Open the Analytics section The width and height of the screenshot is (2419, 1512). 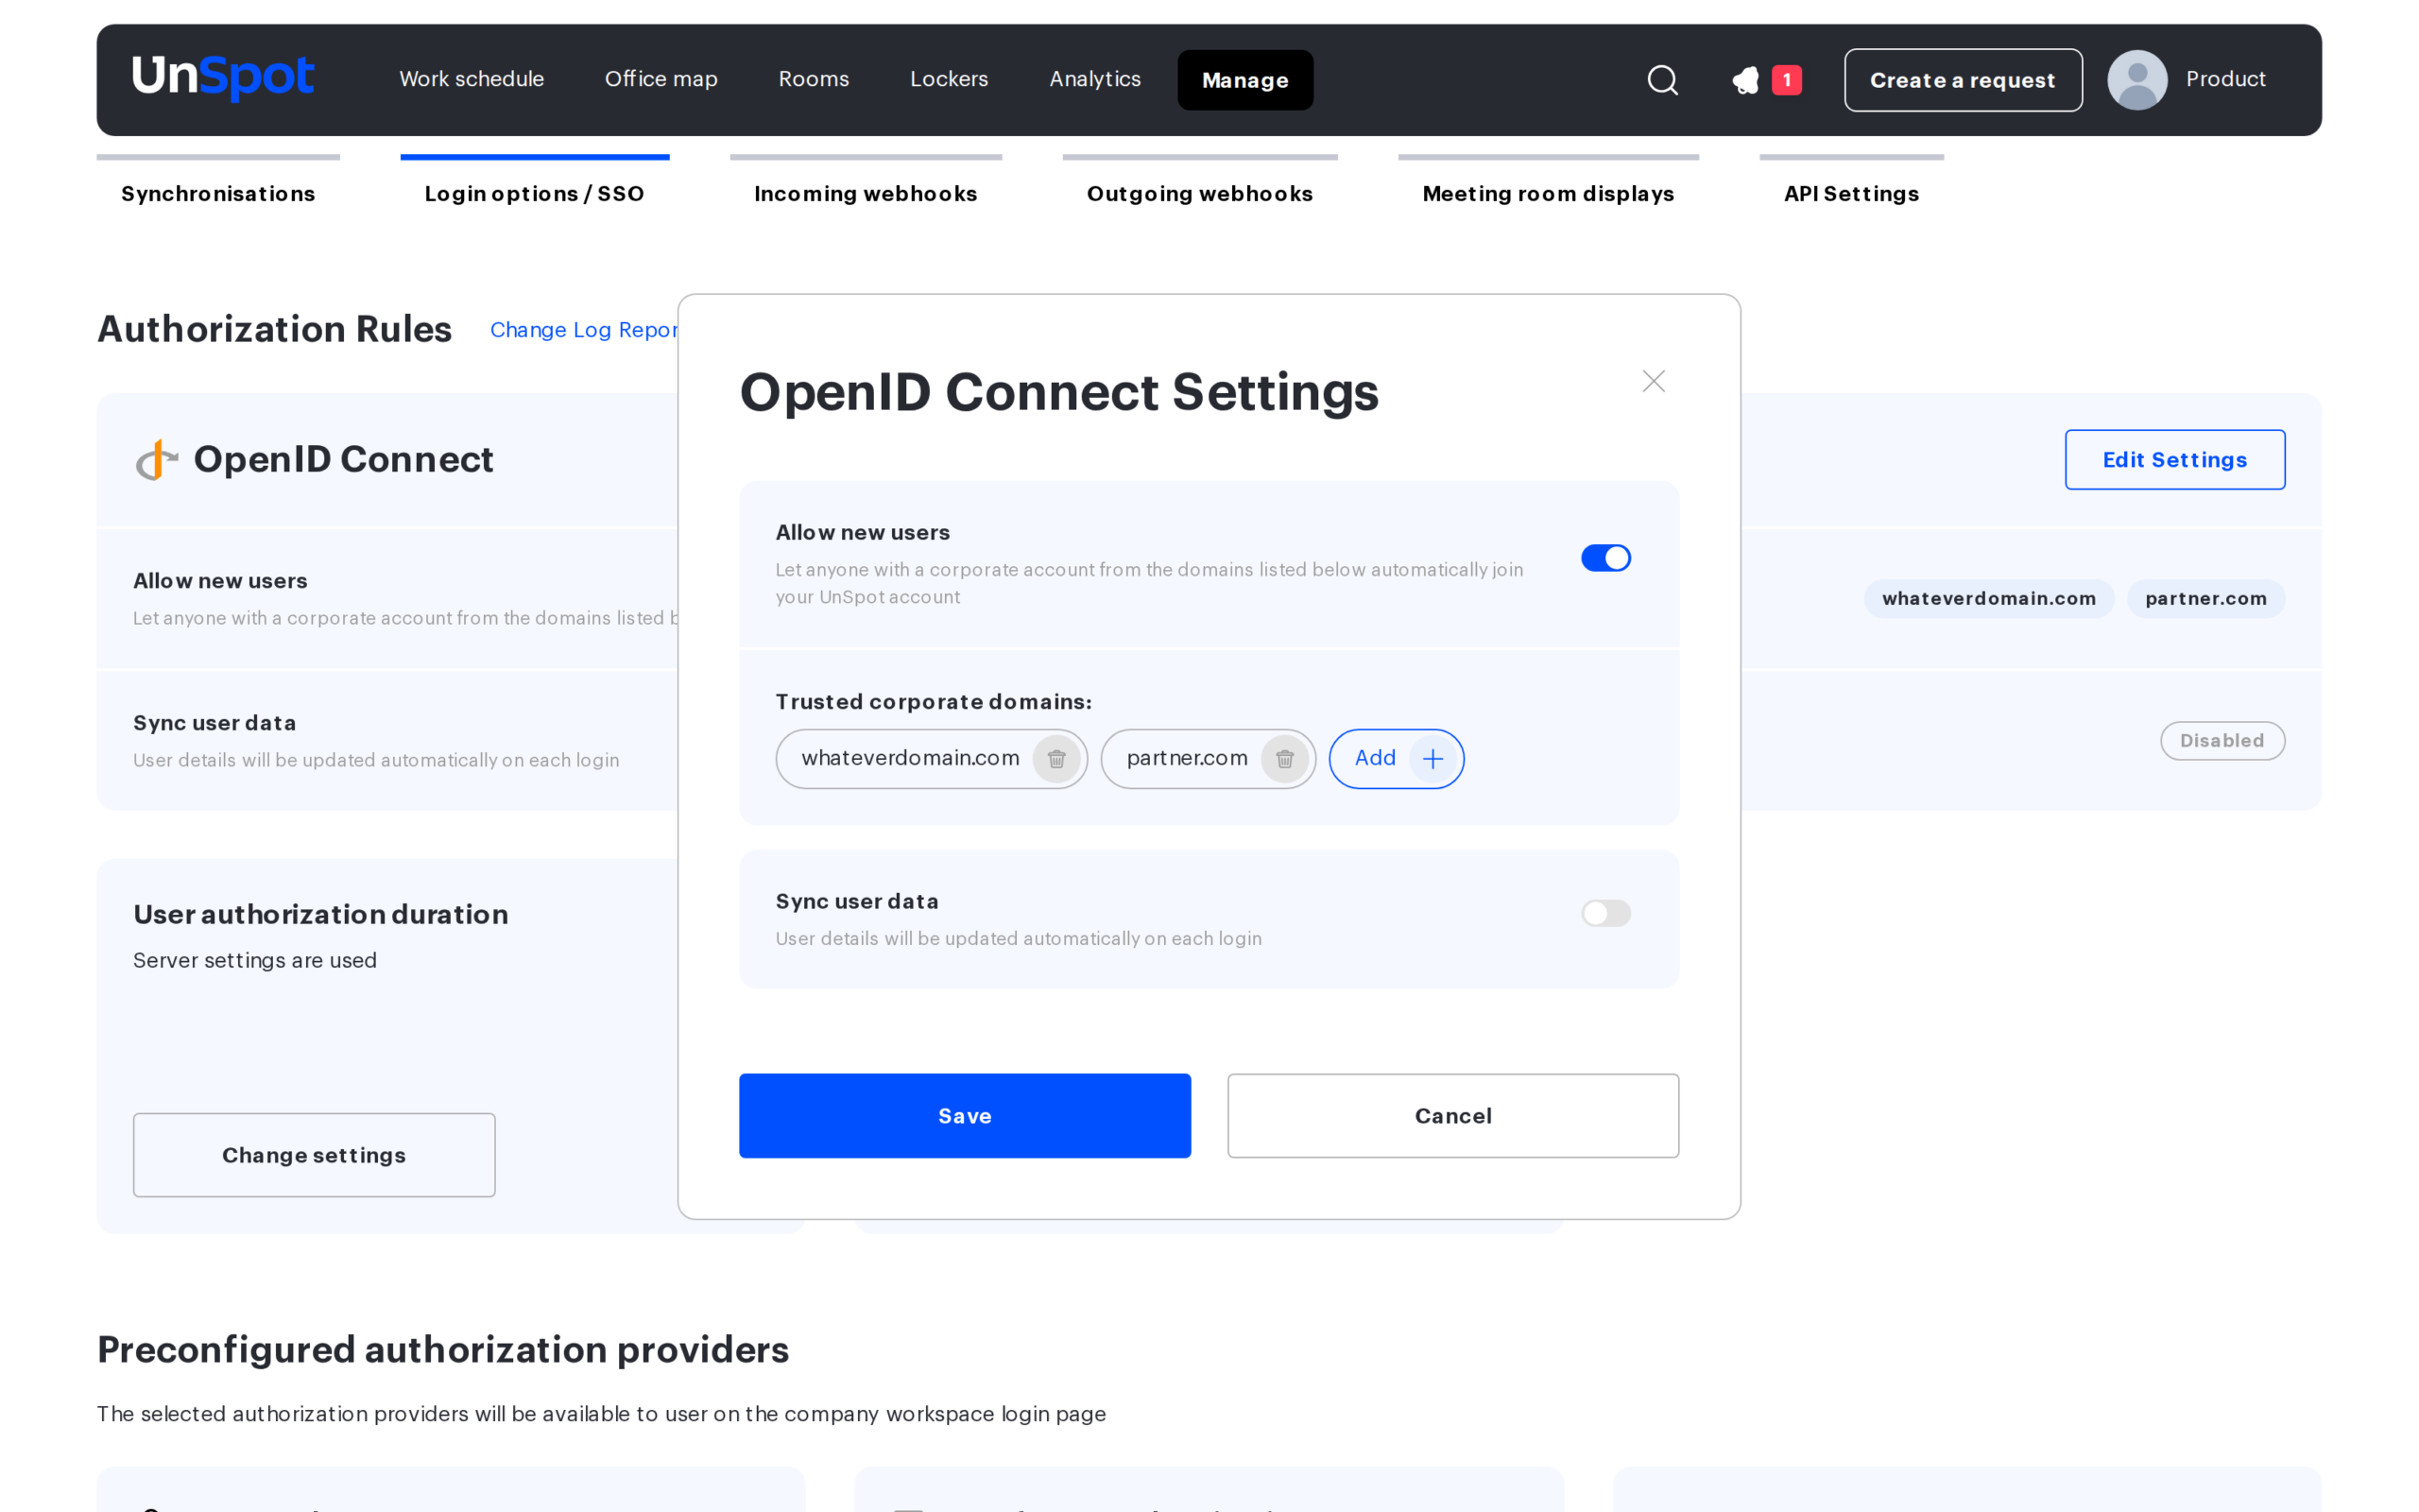pos(1094,79)
